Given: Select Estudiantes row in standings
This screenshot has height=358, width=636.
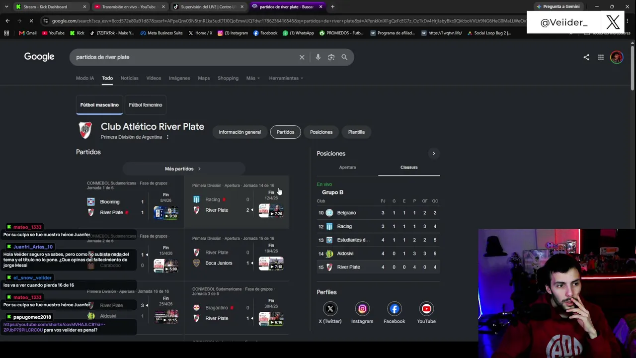Looking at the screenshot, I should [378, 240].
